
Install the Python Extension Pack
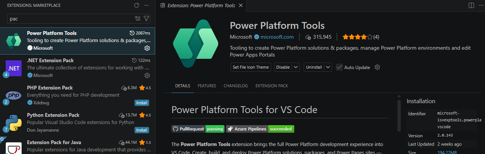[142, 130]
